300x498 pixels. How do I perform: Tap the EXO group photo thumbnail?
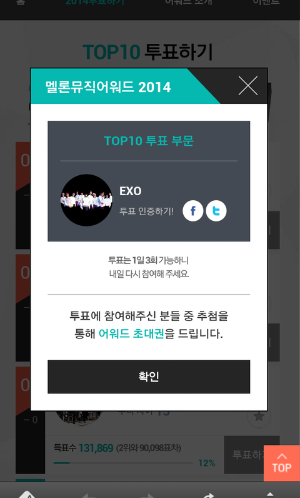coord(86,200)
